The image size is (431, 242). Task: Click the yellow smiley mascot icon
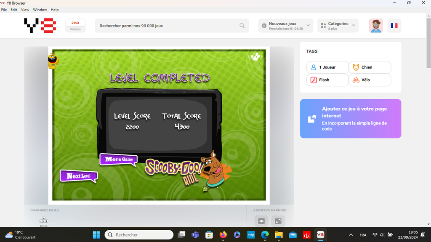53,61
